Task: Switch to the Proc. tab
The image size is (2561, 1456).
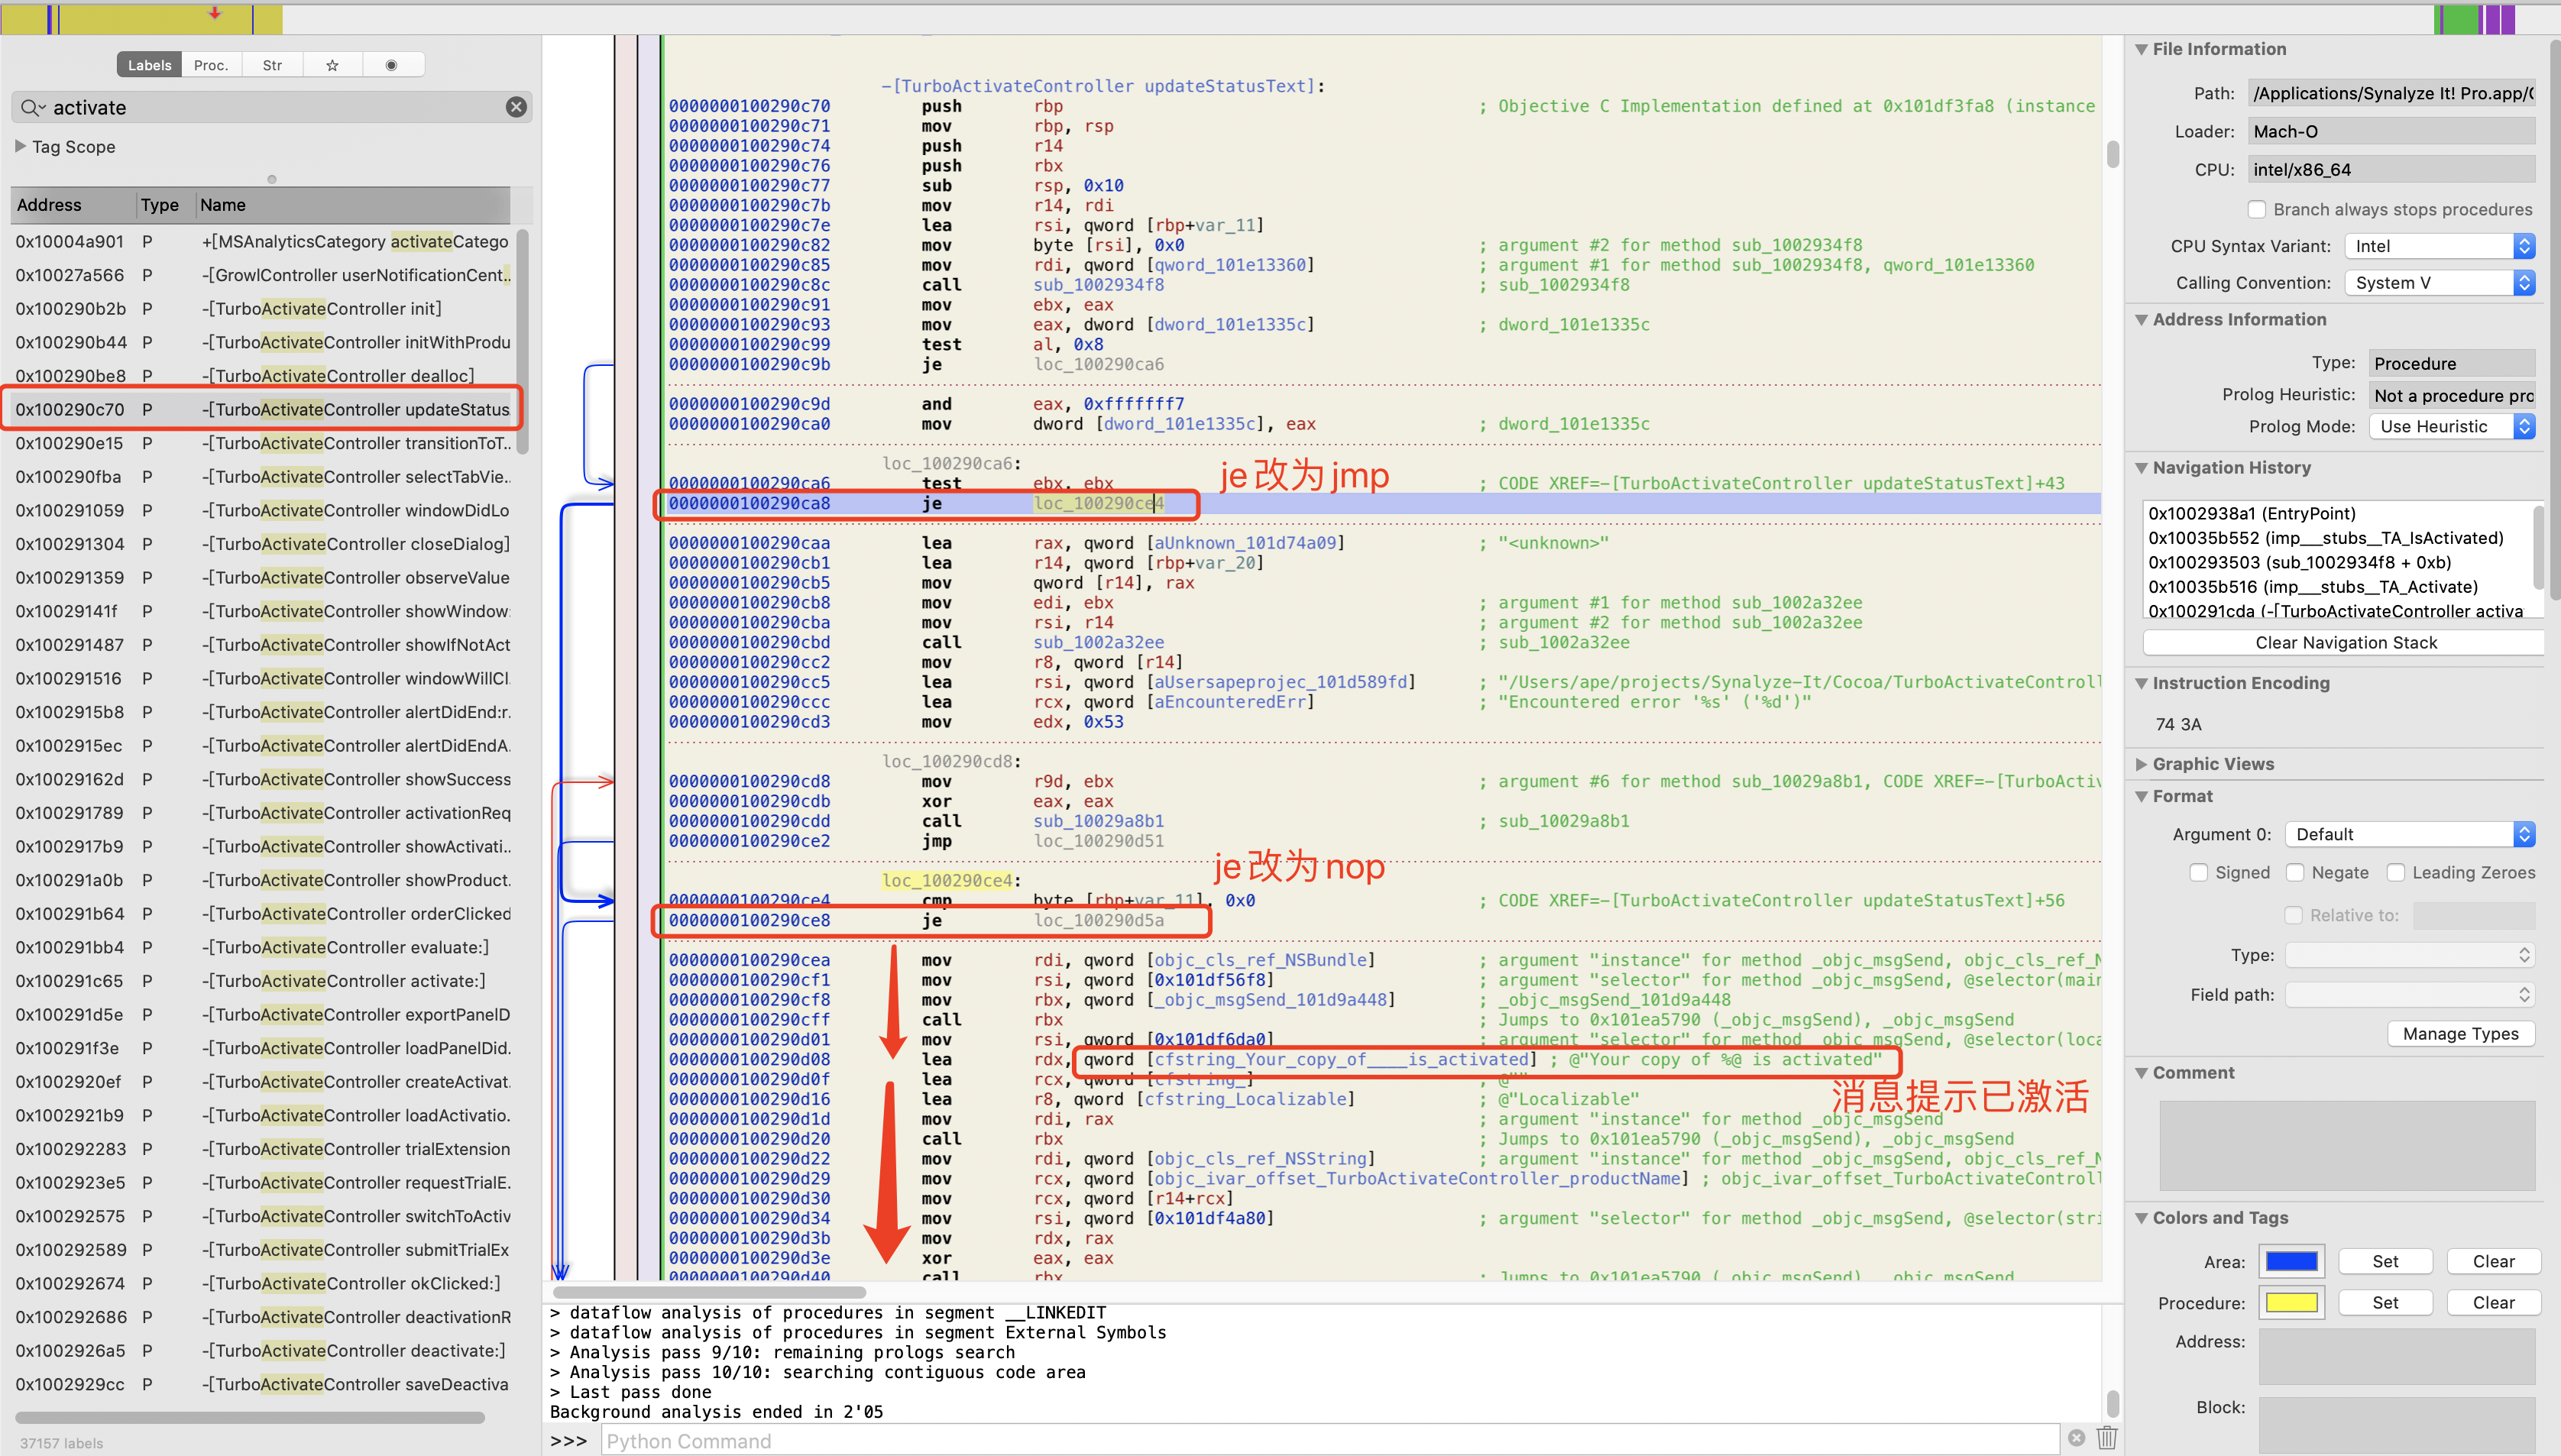Action: click(211, 65)
